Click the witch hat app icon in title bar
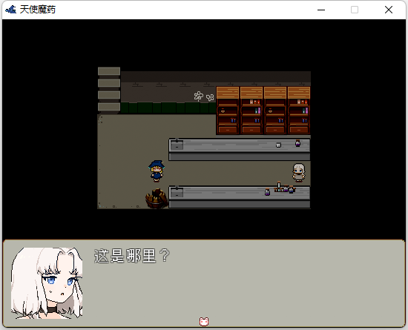Screen dimensions: 408x330 [10, 10]
